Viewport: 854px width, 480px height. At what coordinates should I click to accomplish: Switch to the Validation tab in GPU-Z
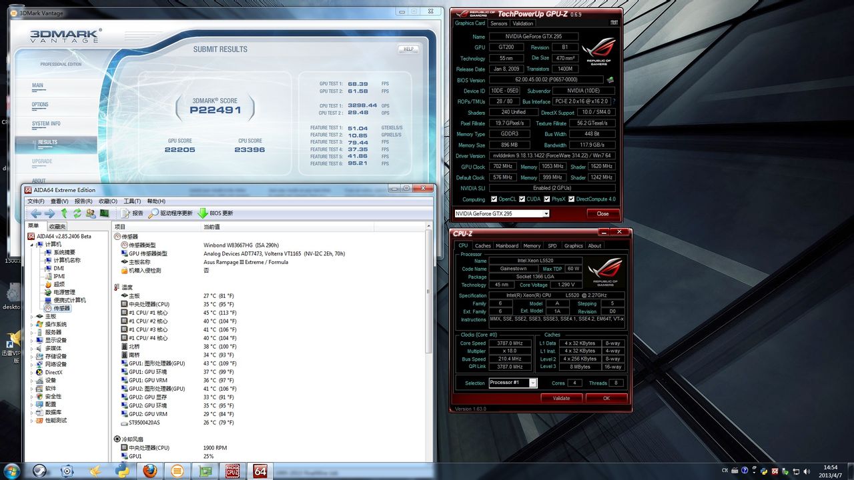pos(523,23)
